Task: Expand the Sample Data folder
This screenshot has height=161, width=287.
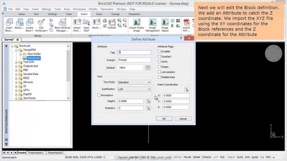Action: (x=16, y=74)
